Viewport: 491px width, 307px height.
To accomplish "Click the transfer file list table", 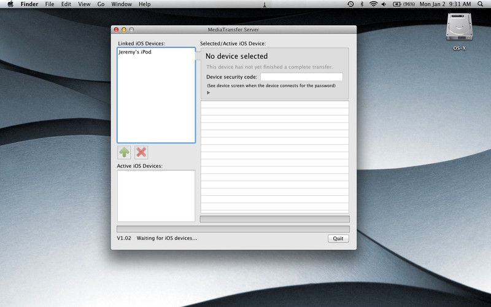I will tap(274, 157).
